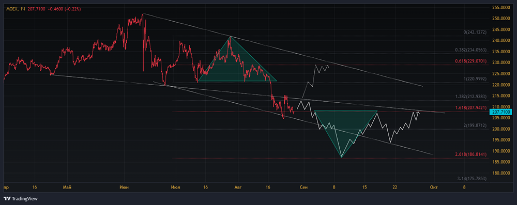Select the Авг date label on time axis

tap(237, 187)
